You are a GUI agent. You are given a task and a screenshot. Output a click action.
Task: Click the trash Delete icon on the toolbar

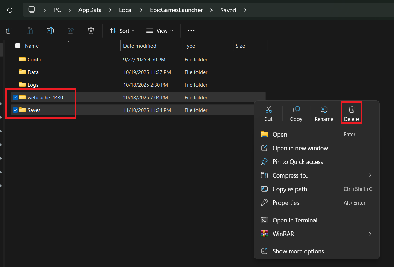pos(91,31)
